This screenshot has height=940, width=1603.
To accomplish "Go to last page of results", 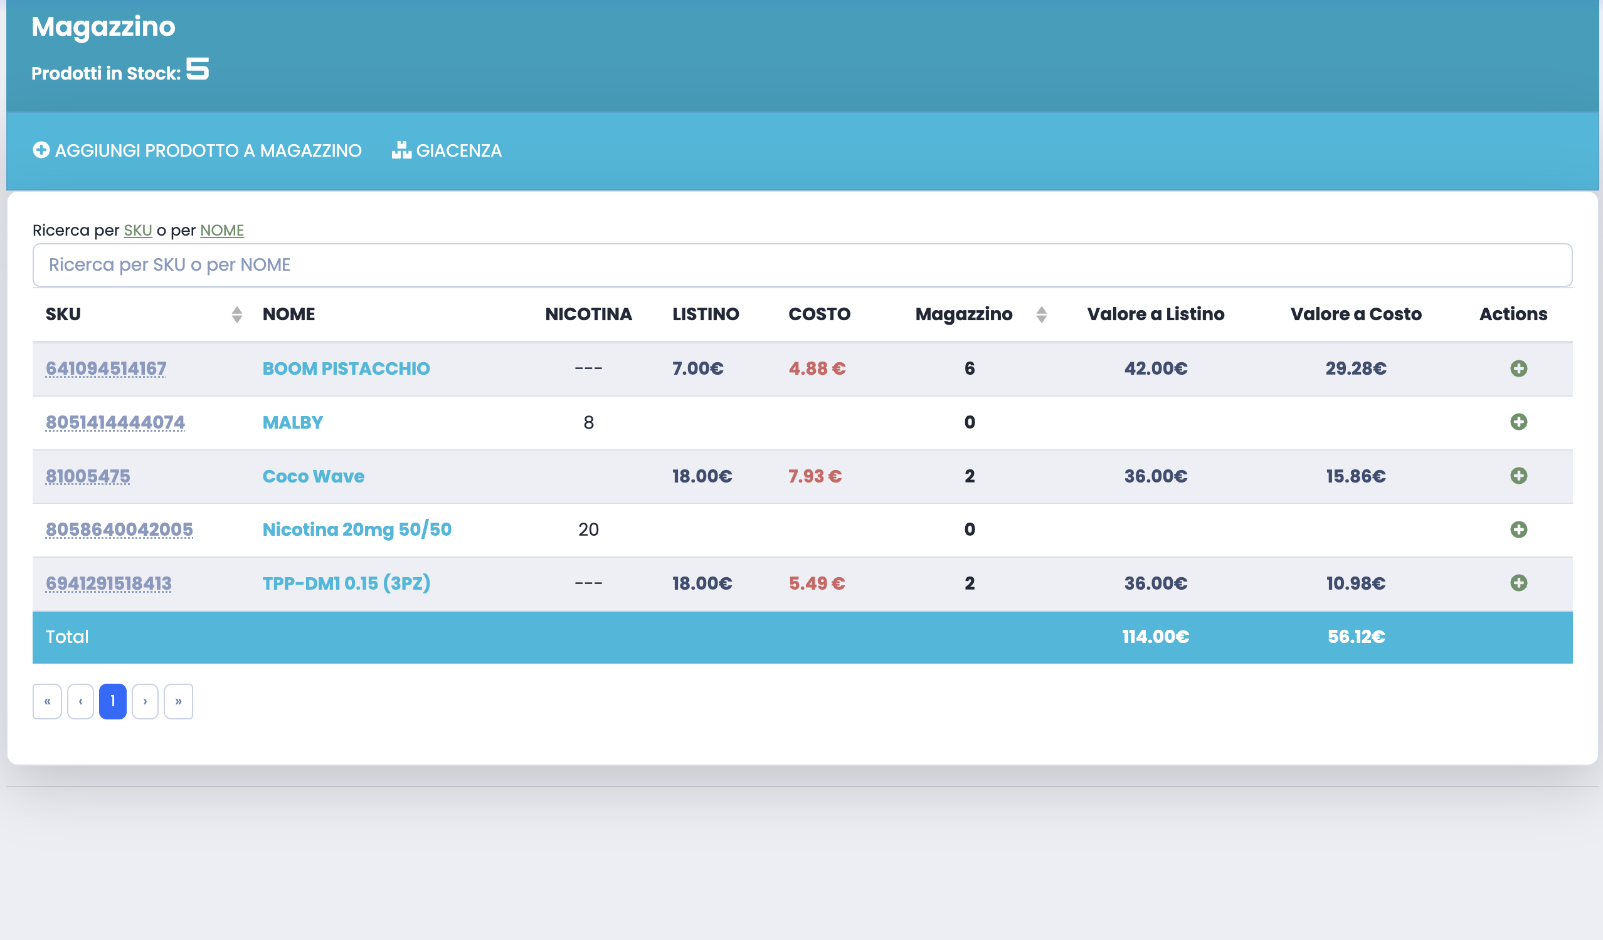I will click(178, 702).
